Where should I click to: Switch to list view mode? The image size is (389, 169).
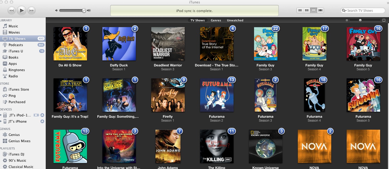(300, 10)
